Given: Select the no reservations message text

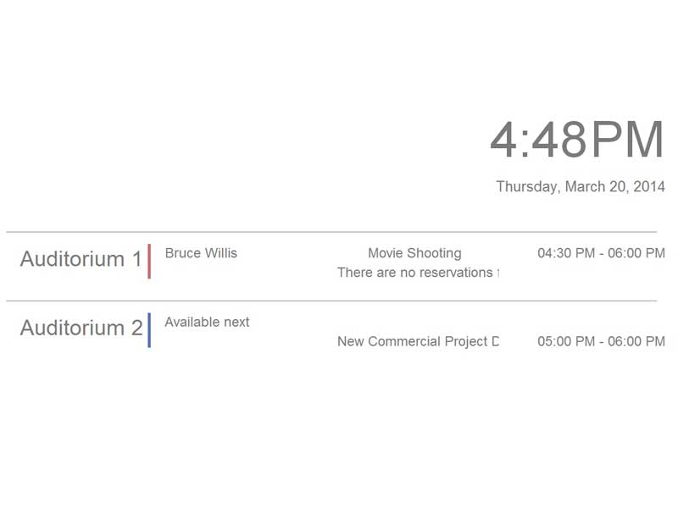Looking at the screenshot, I should coord(418,273).
